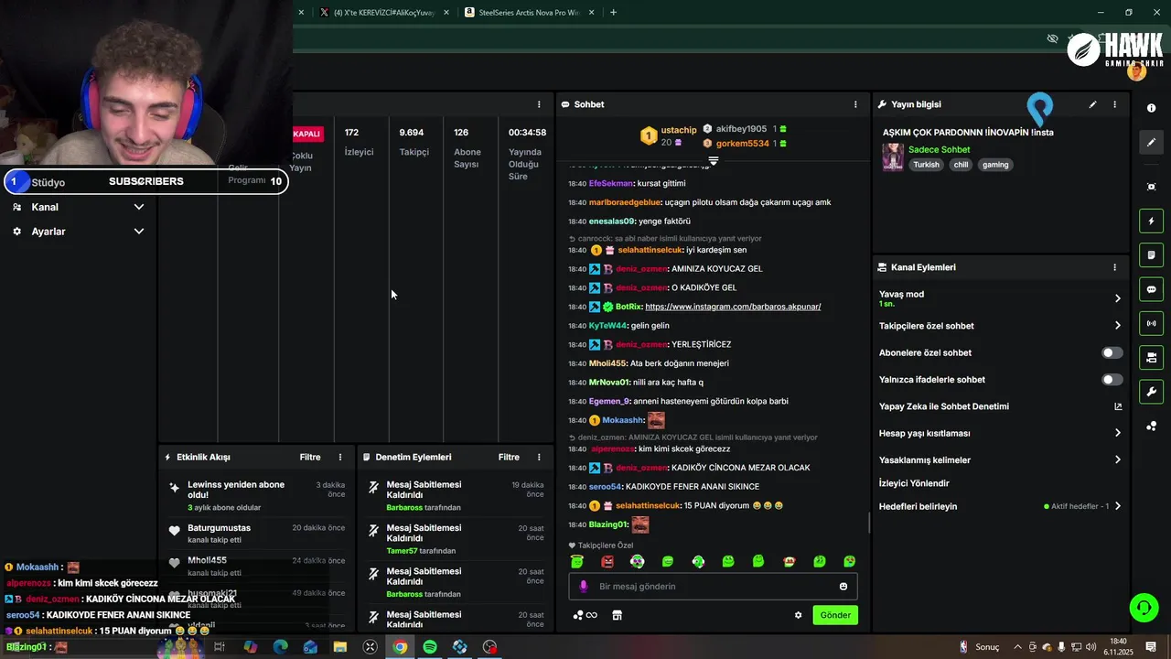This screenshot has width=1171, height=659.
Task: Open Takipçilere özel sohbet chevron
Action: coord(1117,326)
